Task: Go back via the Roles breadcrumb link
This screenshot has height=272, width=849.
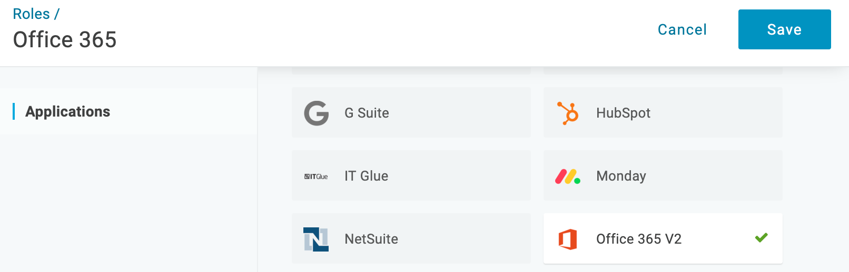Action: coord(31,14)
